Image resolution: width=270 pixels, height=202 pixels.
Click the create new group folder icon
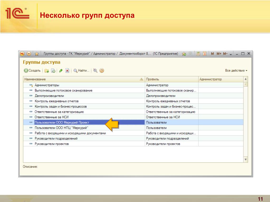(x=47, y=70)
